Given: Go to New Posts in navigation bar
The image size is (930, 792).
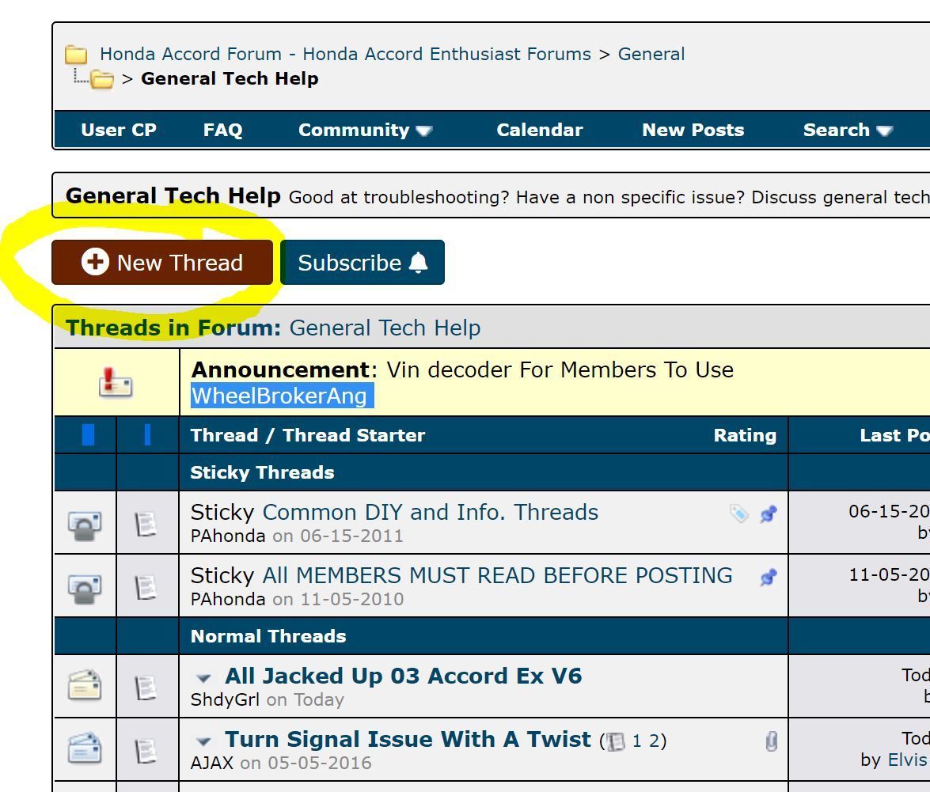Looking at the screenshot, I should 693,131.
